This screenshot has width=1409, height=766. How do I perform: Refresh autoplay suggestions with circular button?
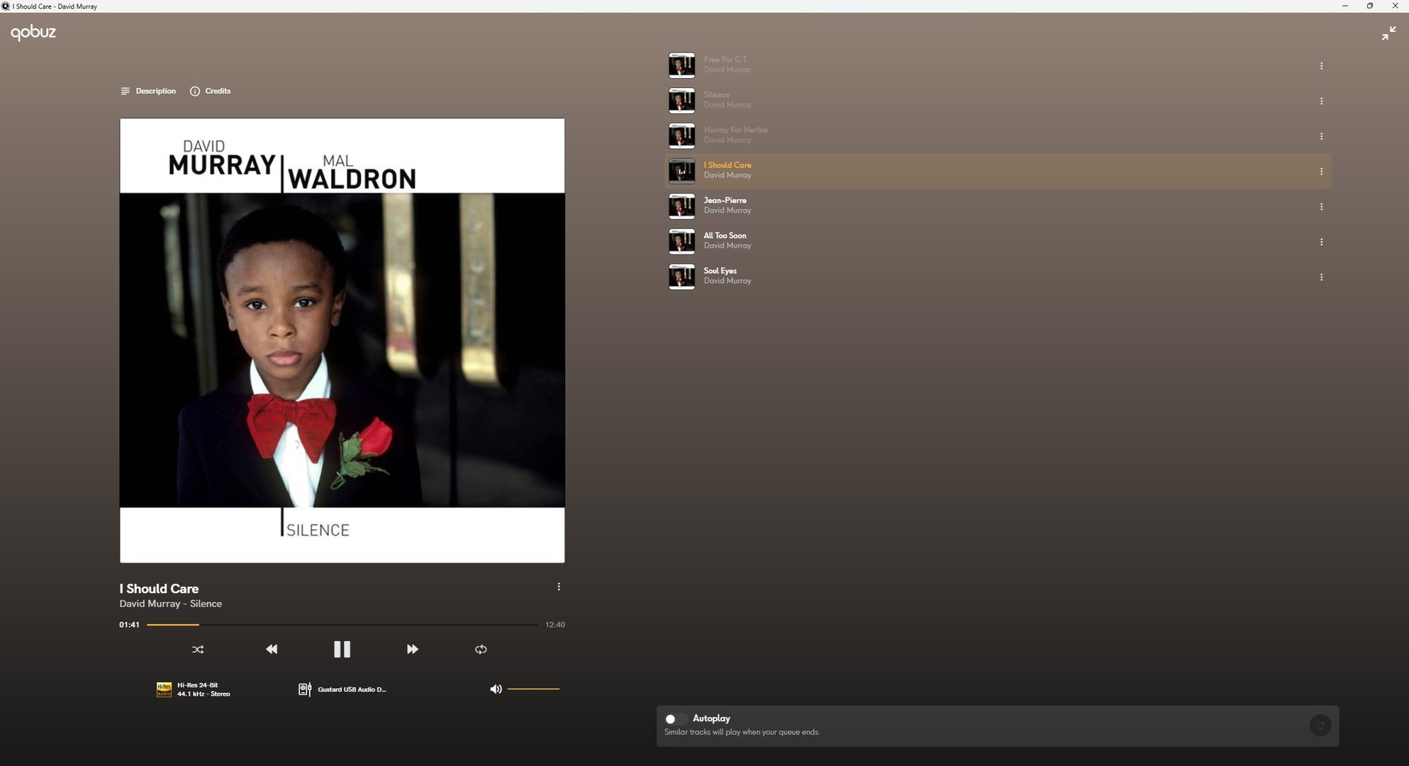click(1320, 726)
